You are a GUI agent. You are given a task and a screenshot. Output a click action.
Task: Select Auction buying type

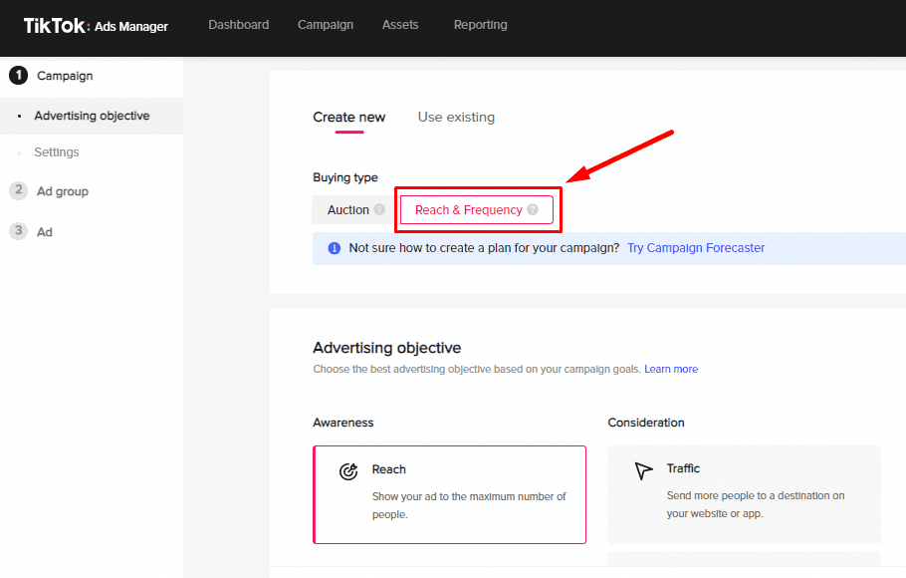[348, 210]
